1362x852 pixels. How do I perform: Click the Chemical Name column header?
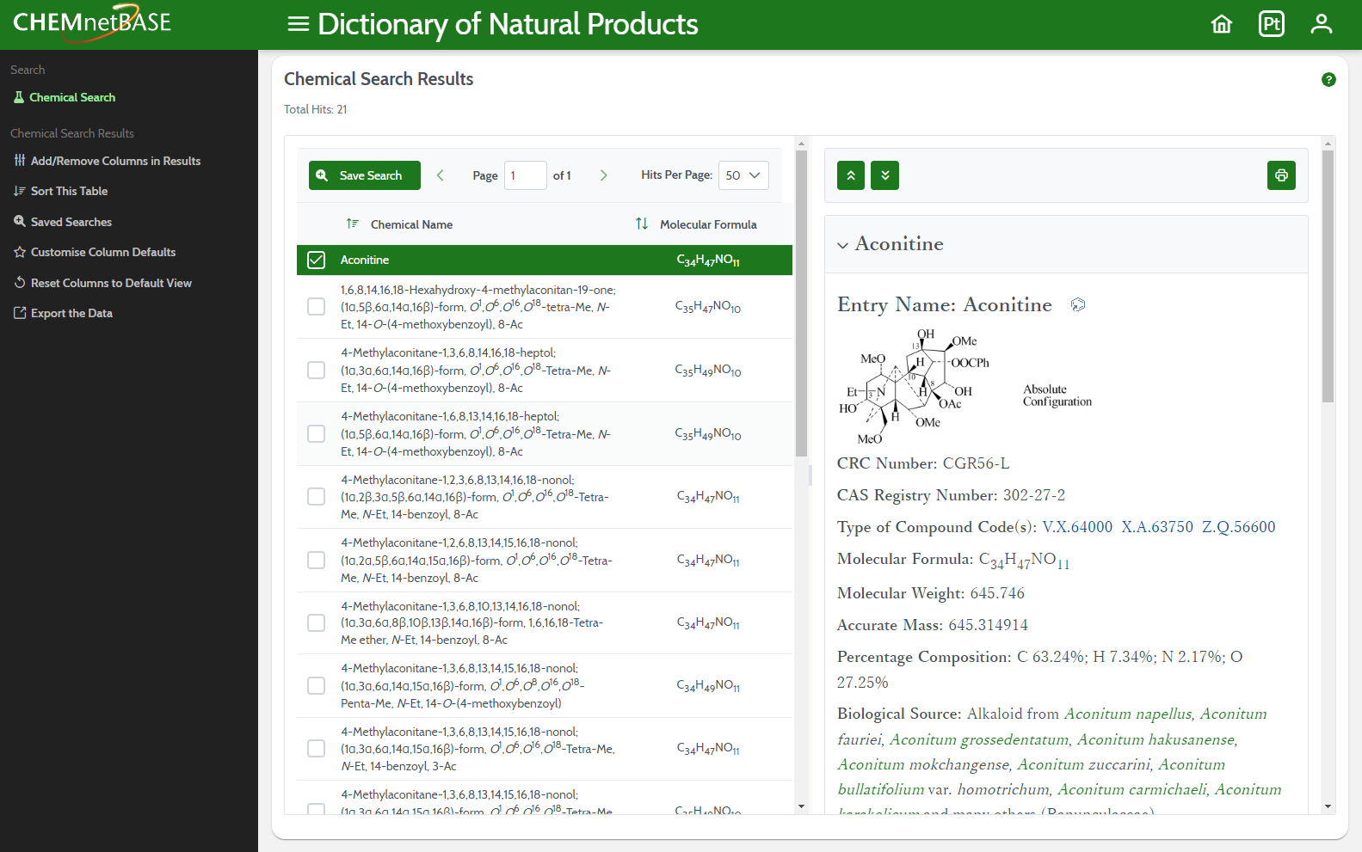411,224
